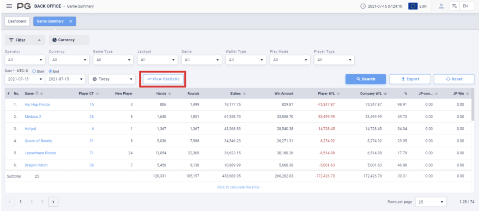Select the Start date radio button
479x211 pixels.
coord(34,71)
